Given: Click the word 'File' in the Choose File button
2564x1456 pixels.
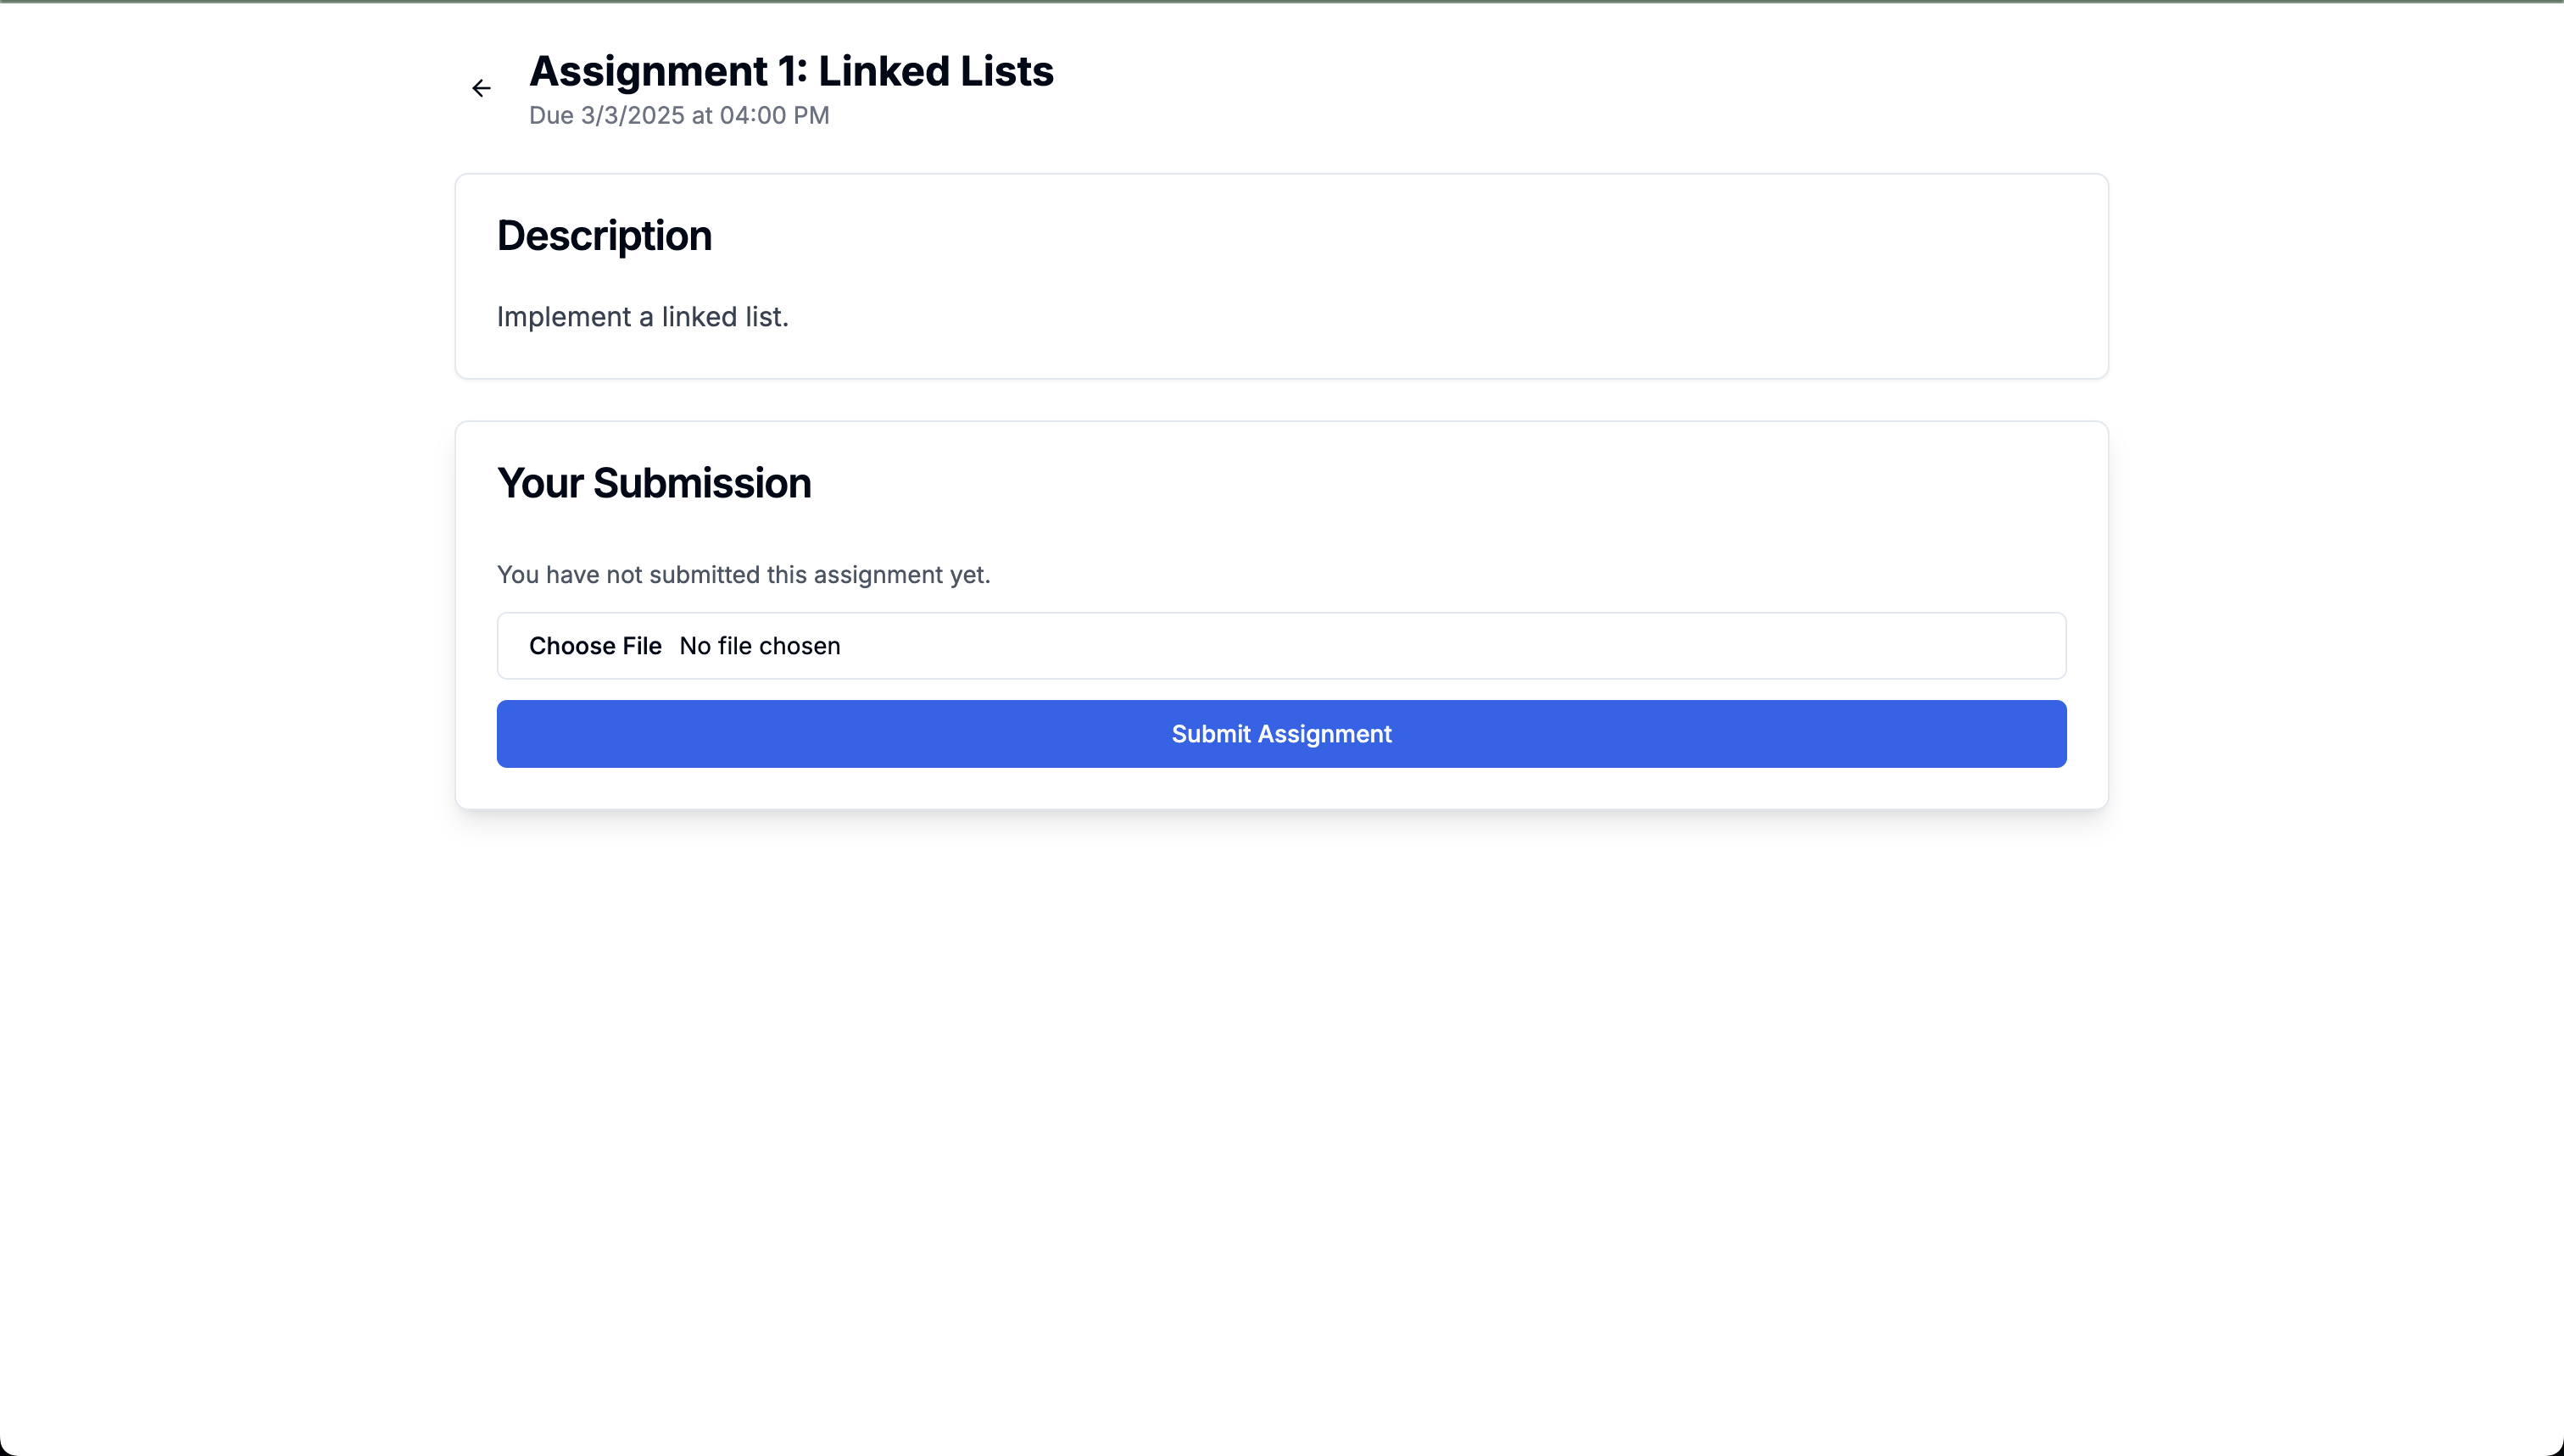Looking at the screenshot, I should (641, 646).
